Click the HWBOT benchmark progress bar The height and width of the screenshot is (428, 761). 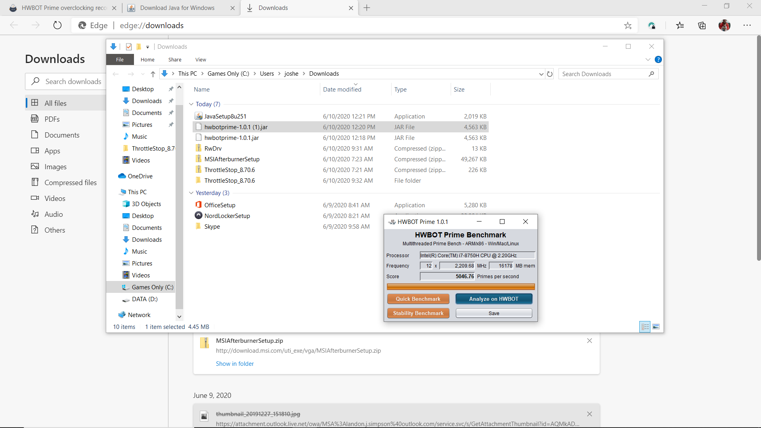[x=461, y=287]
